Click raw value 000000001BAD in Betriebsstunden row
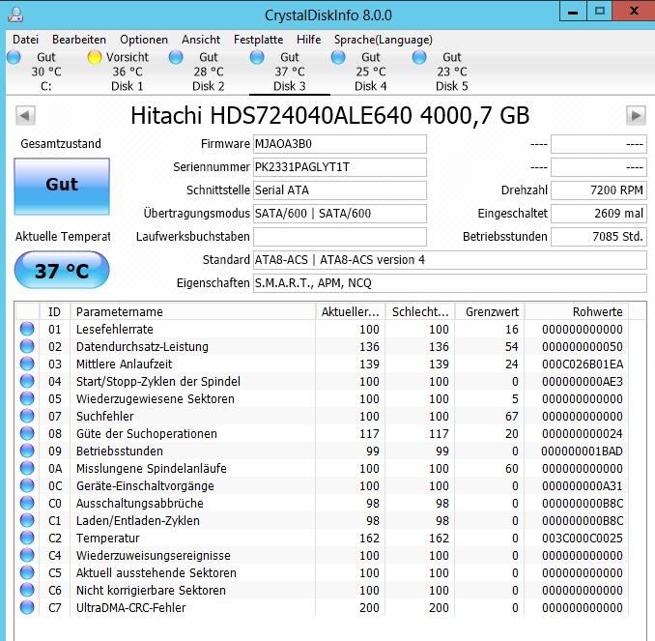 [582, 452]
